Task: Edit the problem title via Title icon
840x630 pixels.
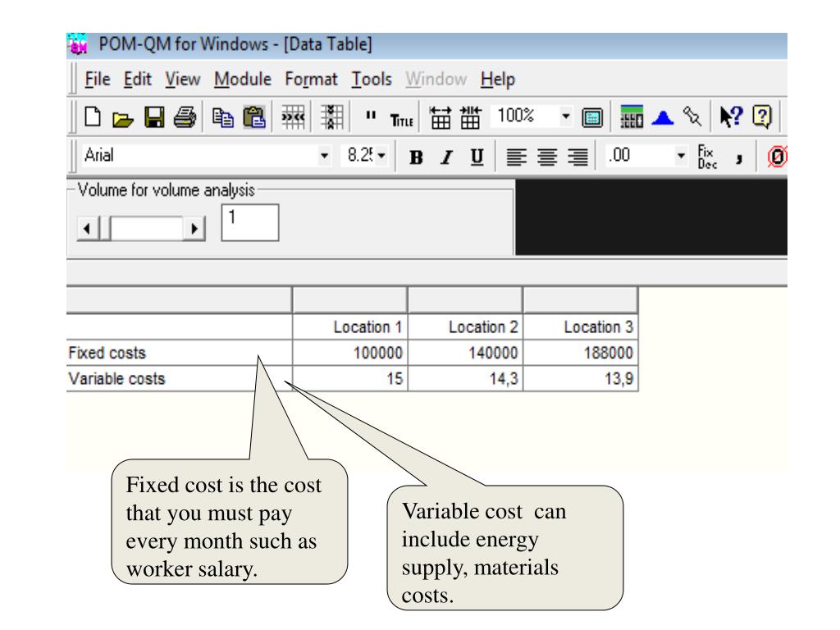Action: [402, 121]
